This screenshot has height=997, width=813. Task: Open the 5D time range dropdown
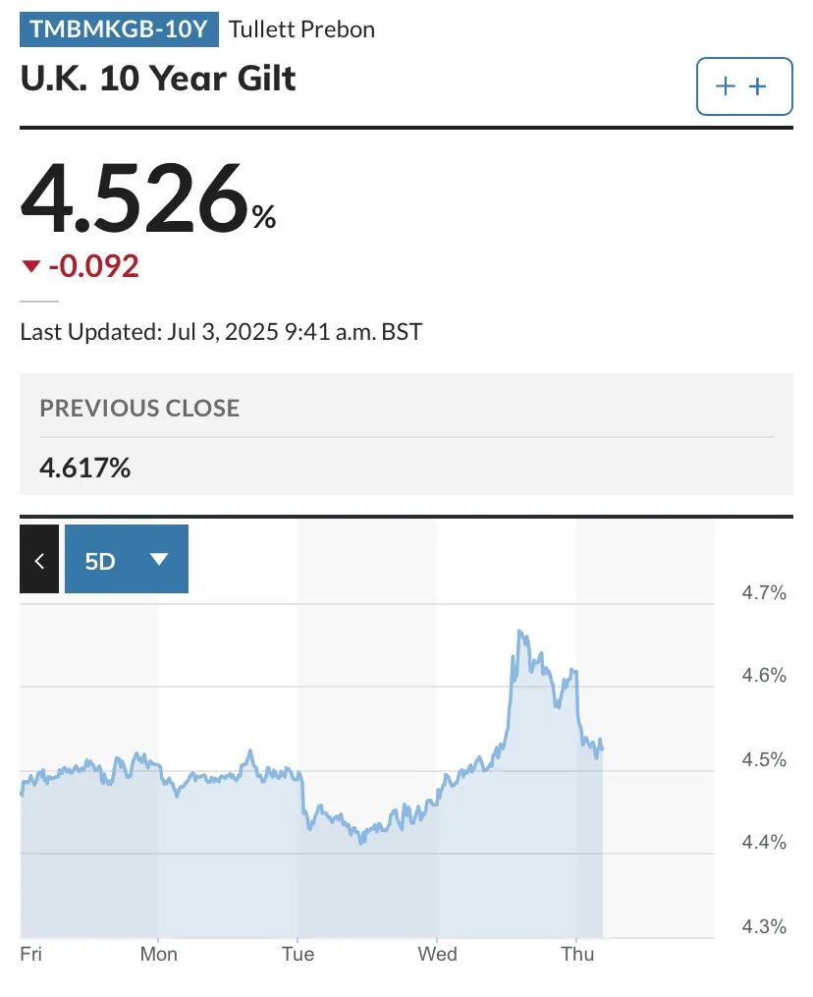127,560
